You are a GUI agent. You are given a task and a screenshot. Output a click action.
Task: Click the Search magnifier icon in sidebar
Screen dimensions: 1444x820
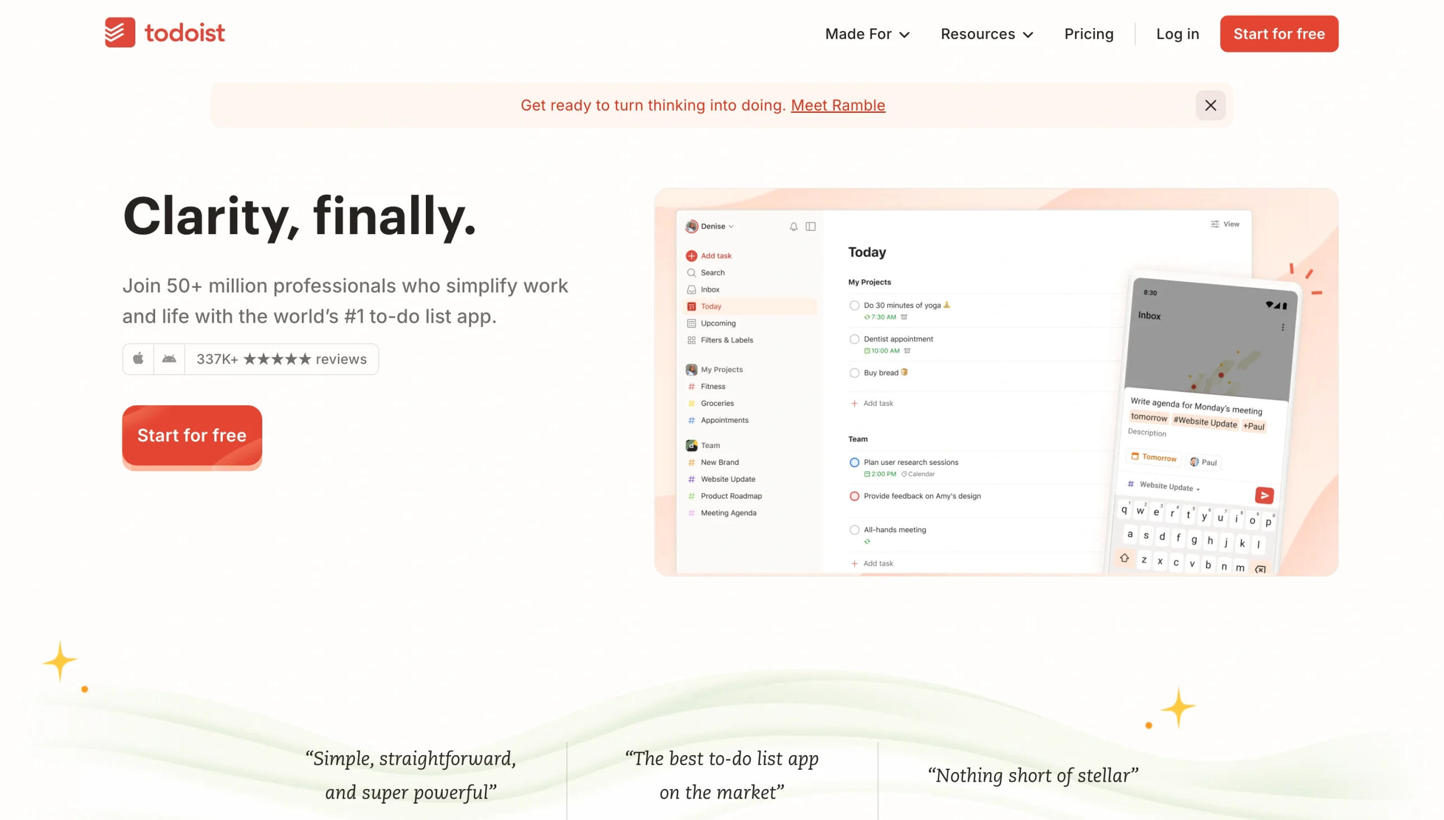click(x=692, y=273)
